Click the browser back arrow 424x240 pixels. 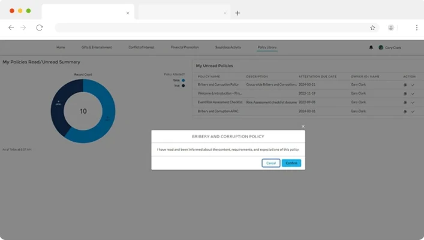[x=11, y=28]
